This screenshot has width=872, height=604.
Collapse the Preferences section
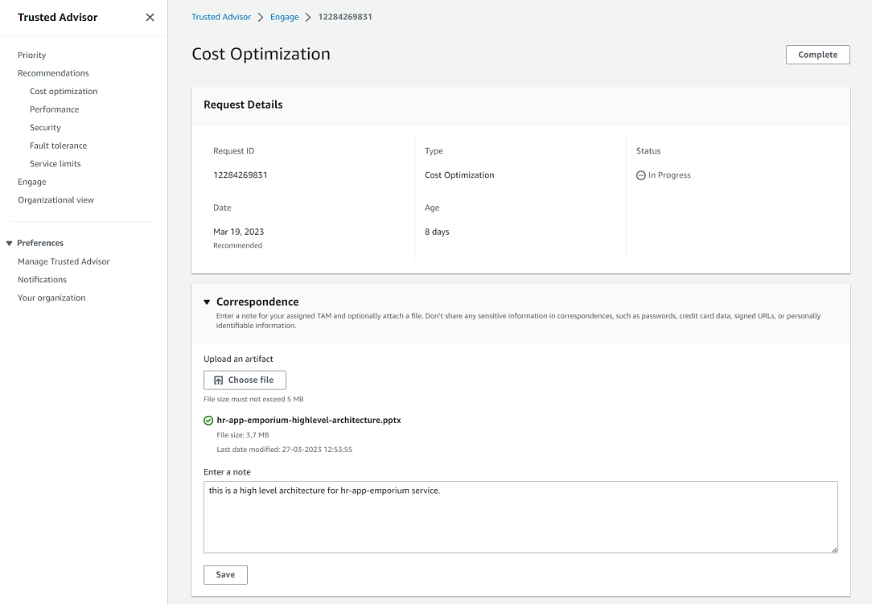coord(9,243)
